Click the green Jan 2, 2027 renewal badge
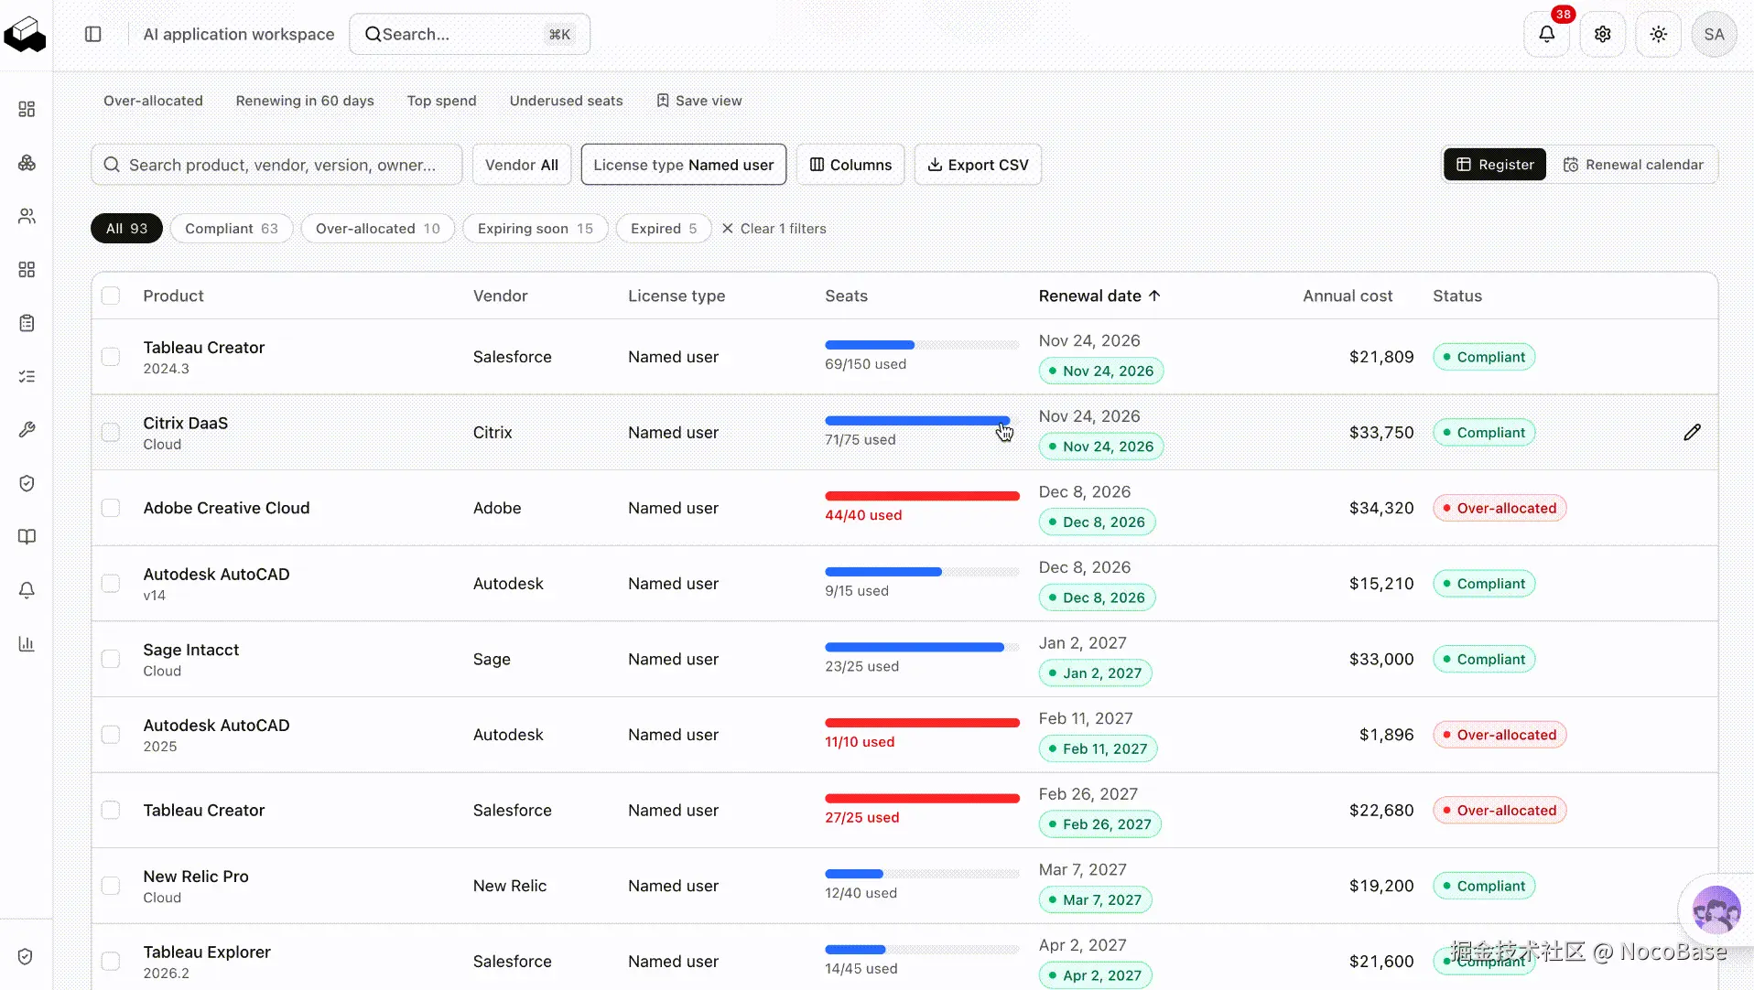The height and width of the screenshot is (990, 1754). point(1095,673)
